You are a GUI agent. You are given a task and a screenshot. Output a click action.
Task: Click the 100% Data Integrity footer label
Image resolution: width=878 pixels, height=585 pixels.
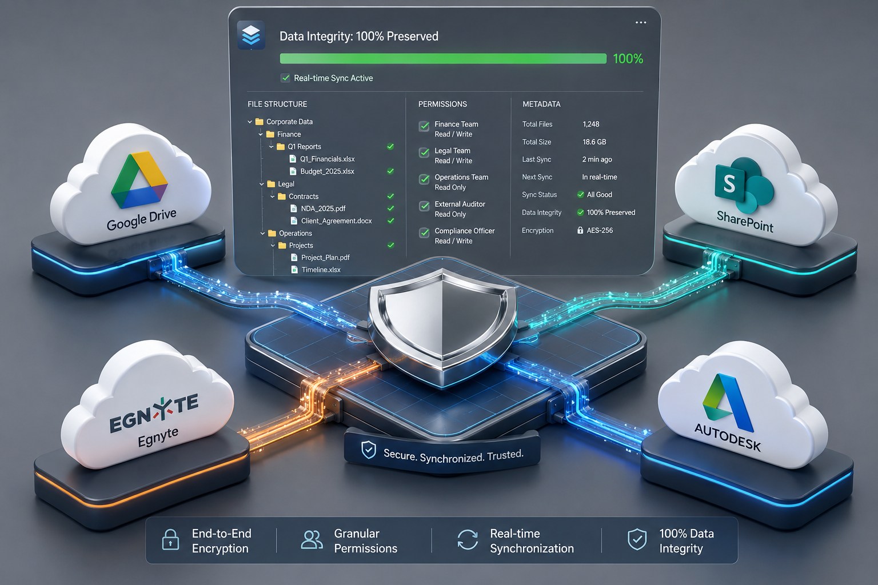click(x=687, y=541)
